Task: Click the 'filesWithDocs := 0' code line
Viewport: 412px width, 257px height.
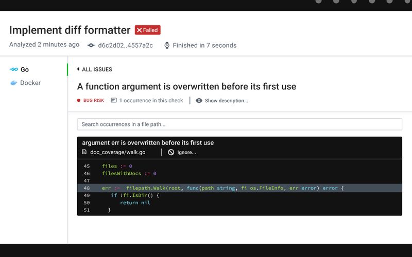Action: (129, 173)
